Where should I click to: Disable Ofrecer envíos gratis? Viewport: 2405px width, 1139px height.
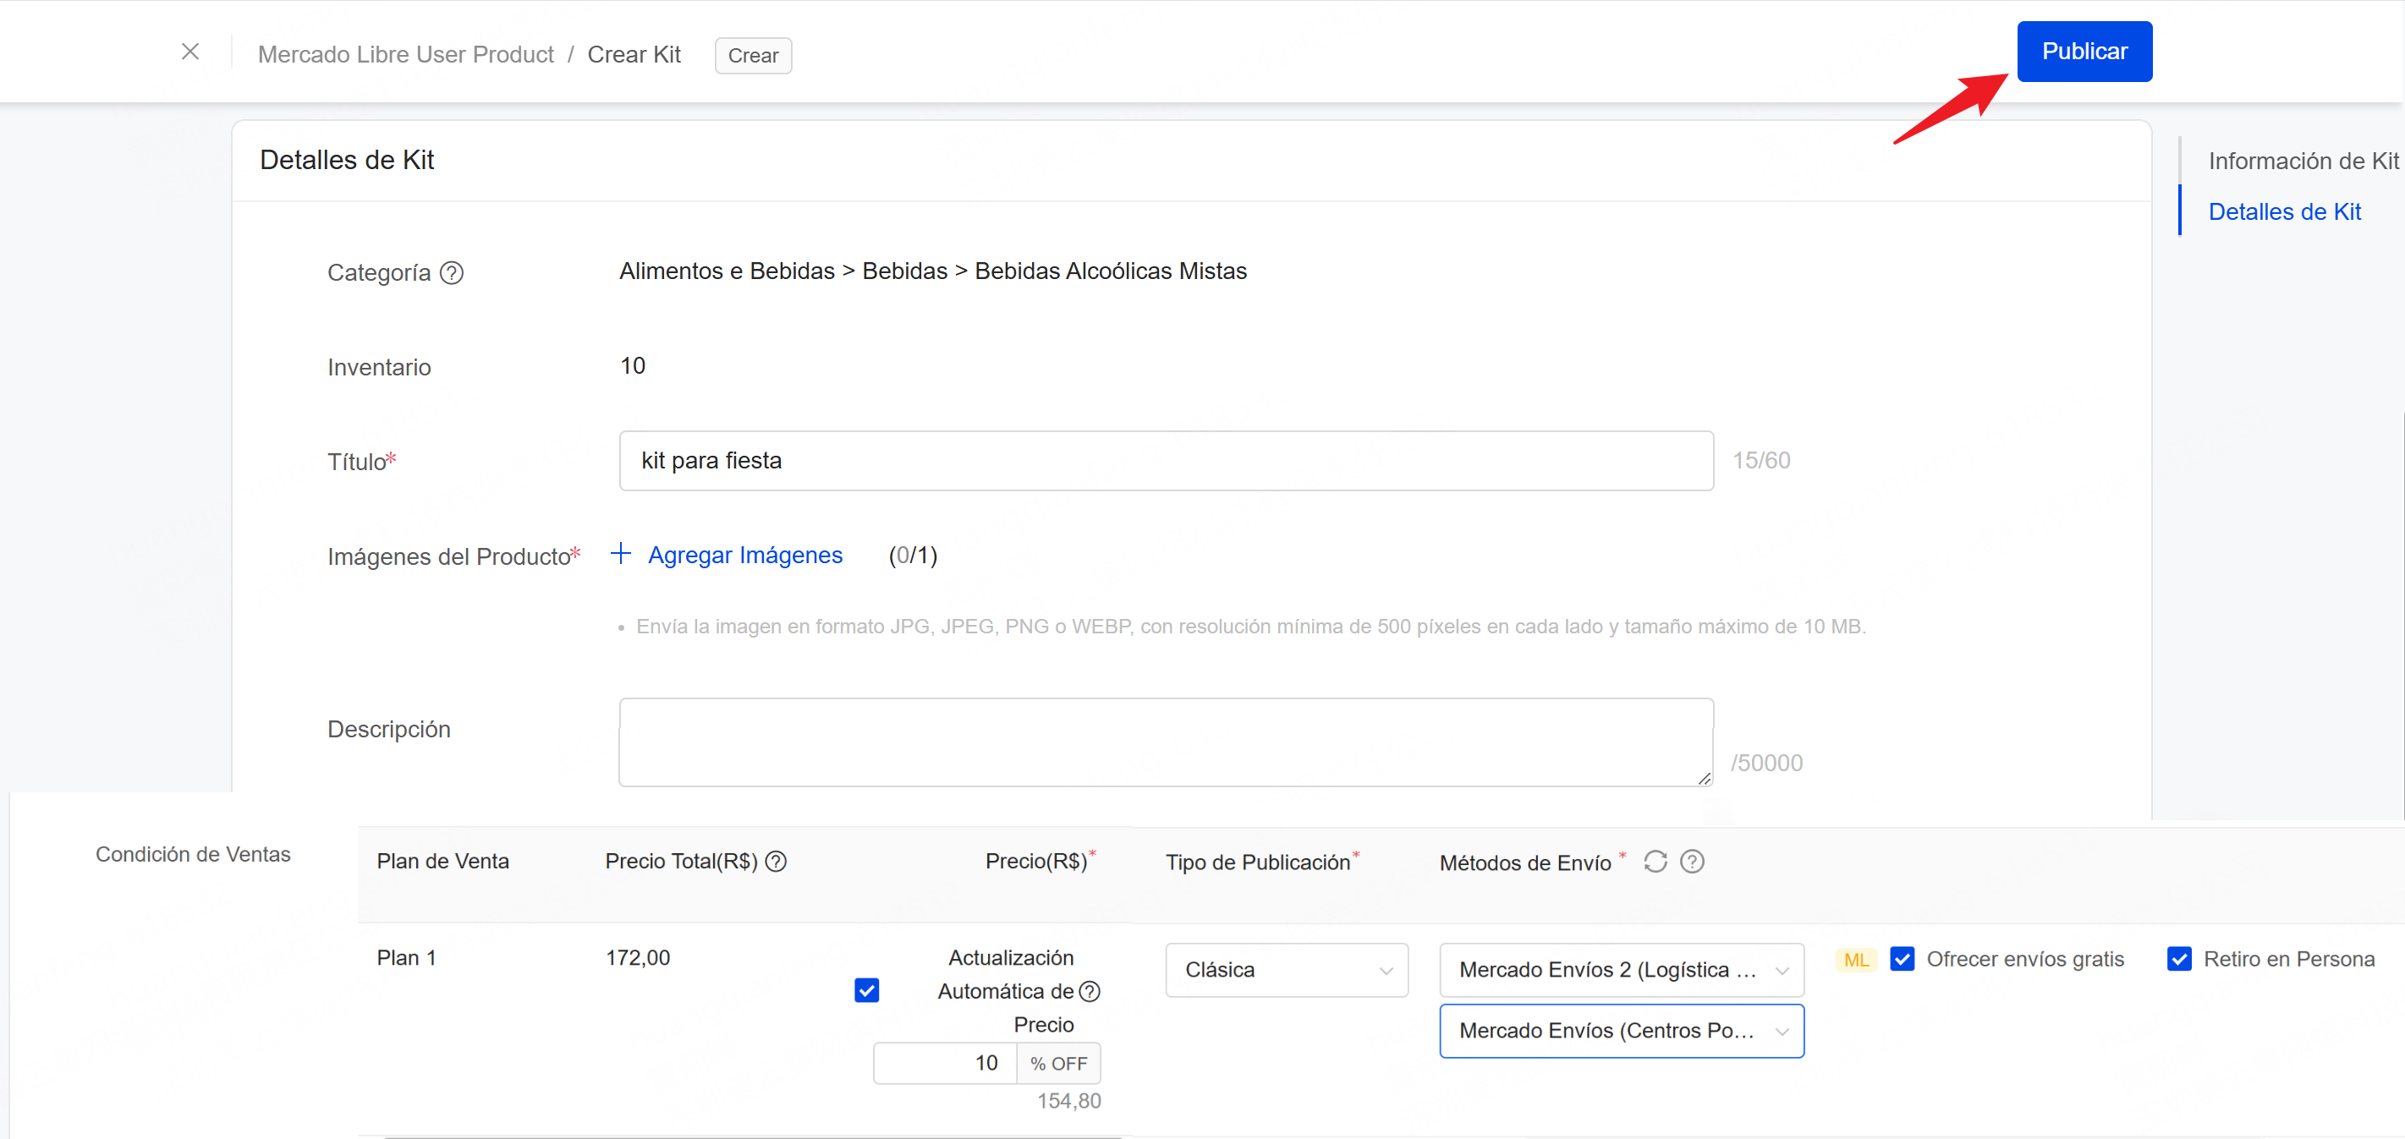click(1903, 958)
